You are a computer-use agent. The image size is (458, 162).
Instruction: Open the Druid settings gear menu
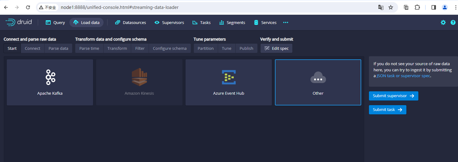click(x=443, y=22)
